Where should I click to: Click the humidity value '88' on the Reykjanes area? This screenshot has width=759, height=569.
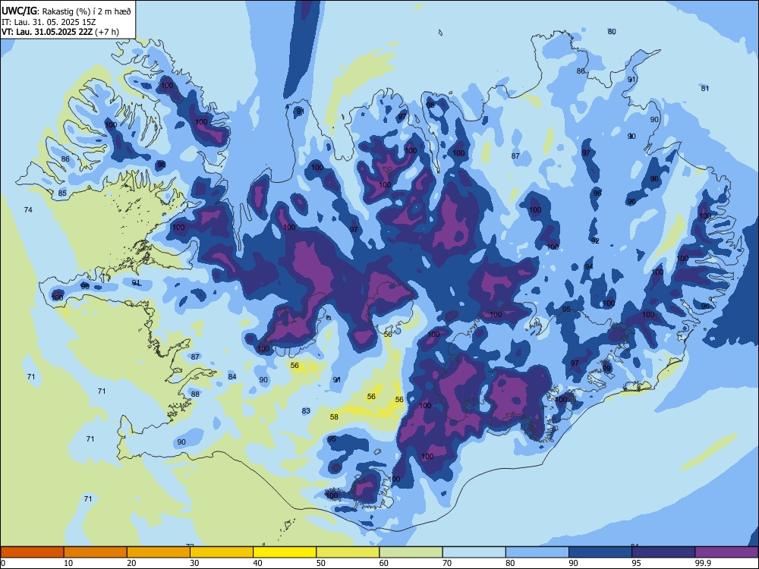[195, 394]
